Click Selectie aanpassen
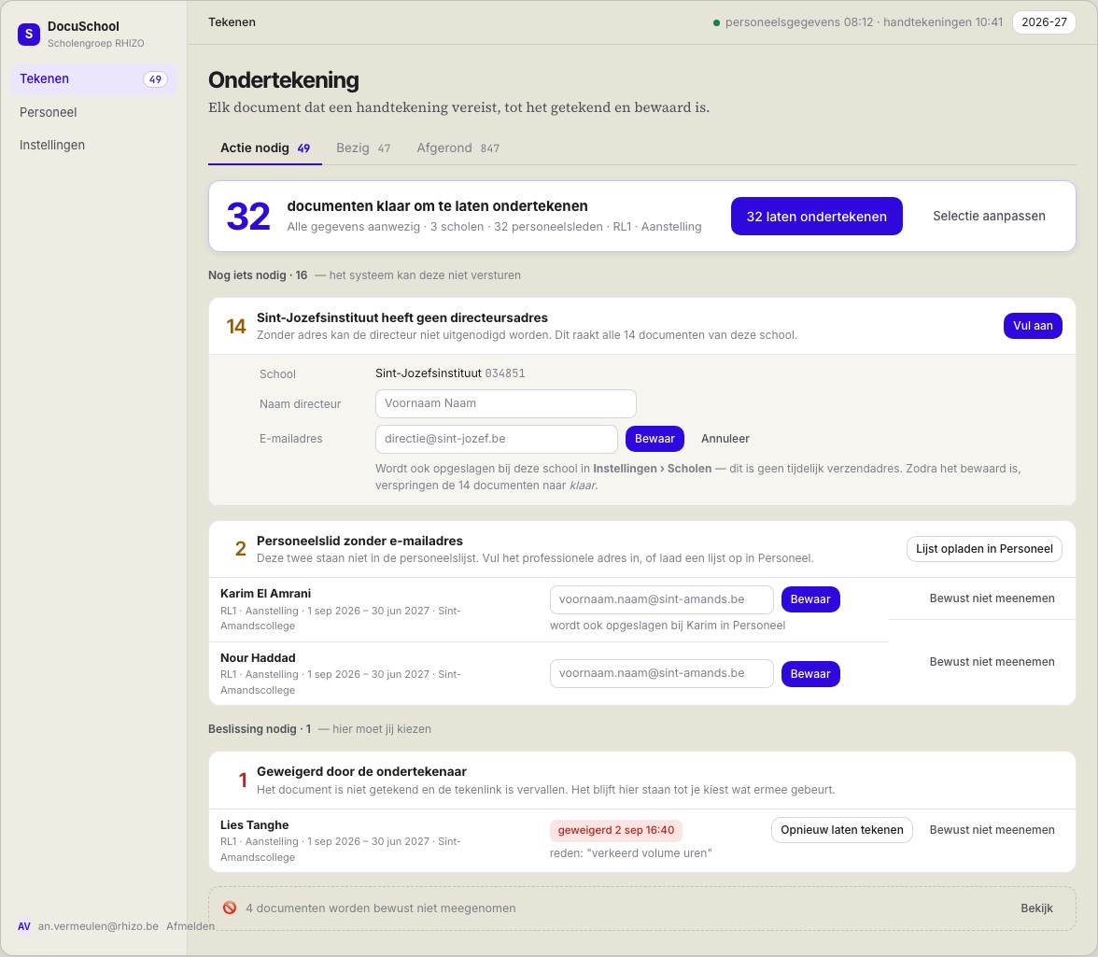Screen dimensions: 1098x957 989,217
